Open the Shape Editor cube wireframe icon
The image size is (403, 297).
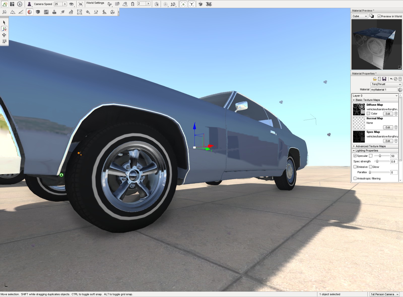[x=113, y=12]
